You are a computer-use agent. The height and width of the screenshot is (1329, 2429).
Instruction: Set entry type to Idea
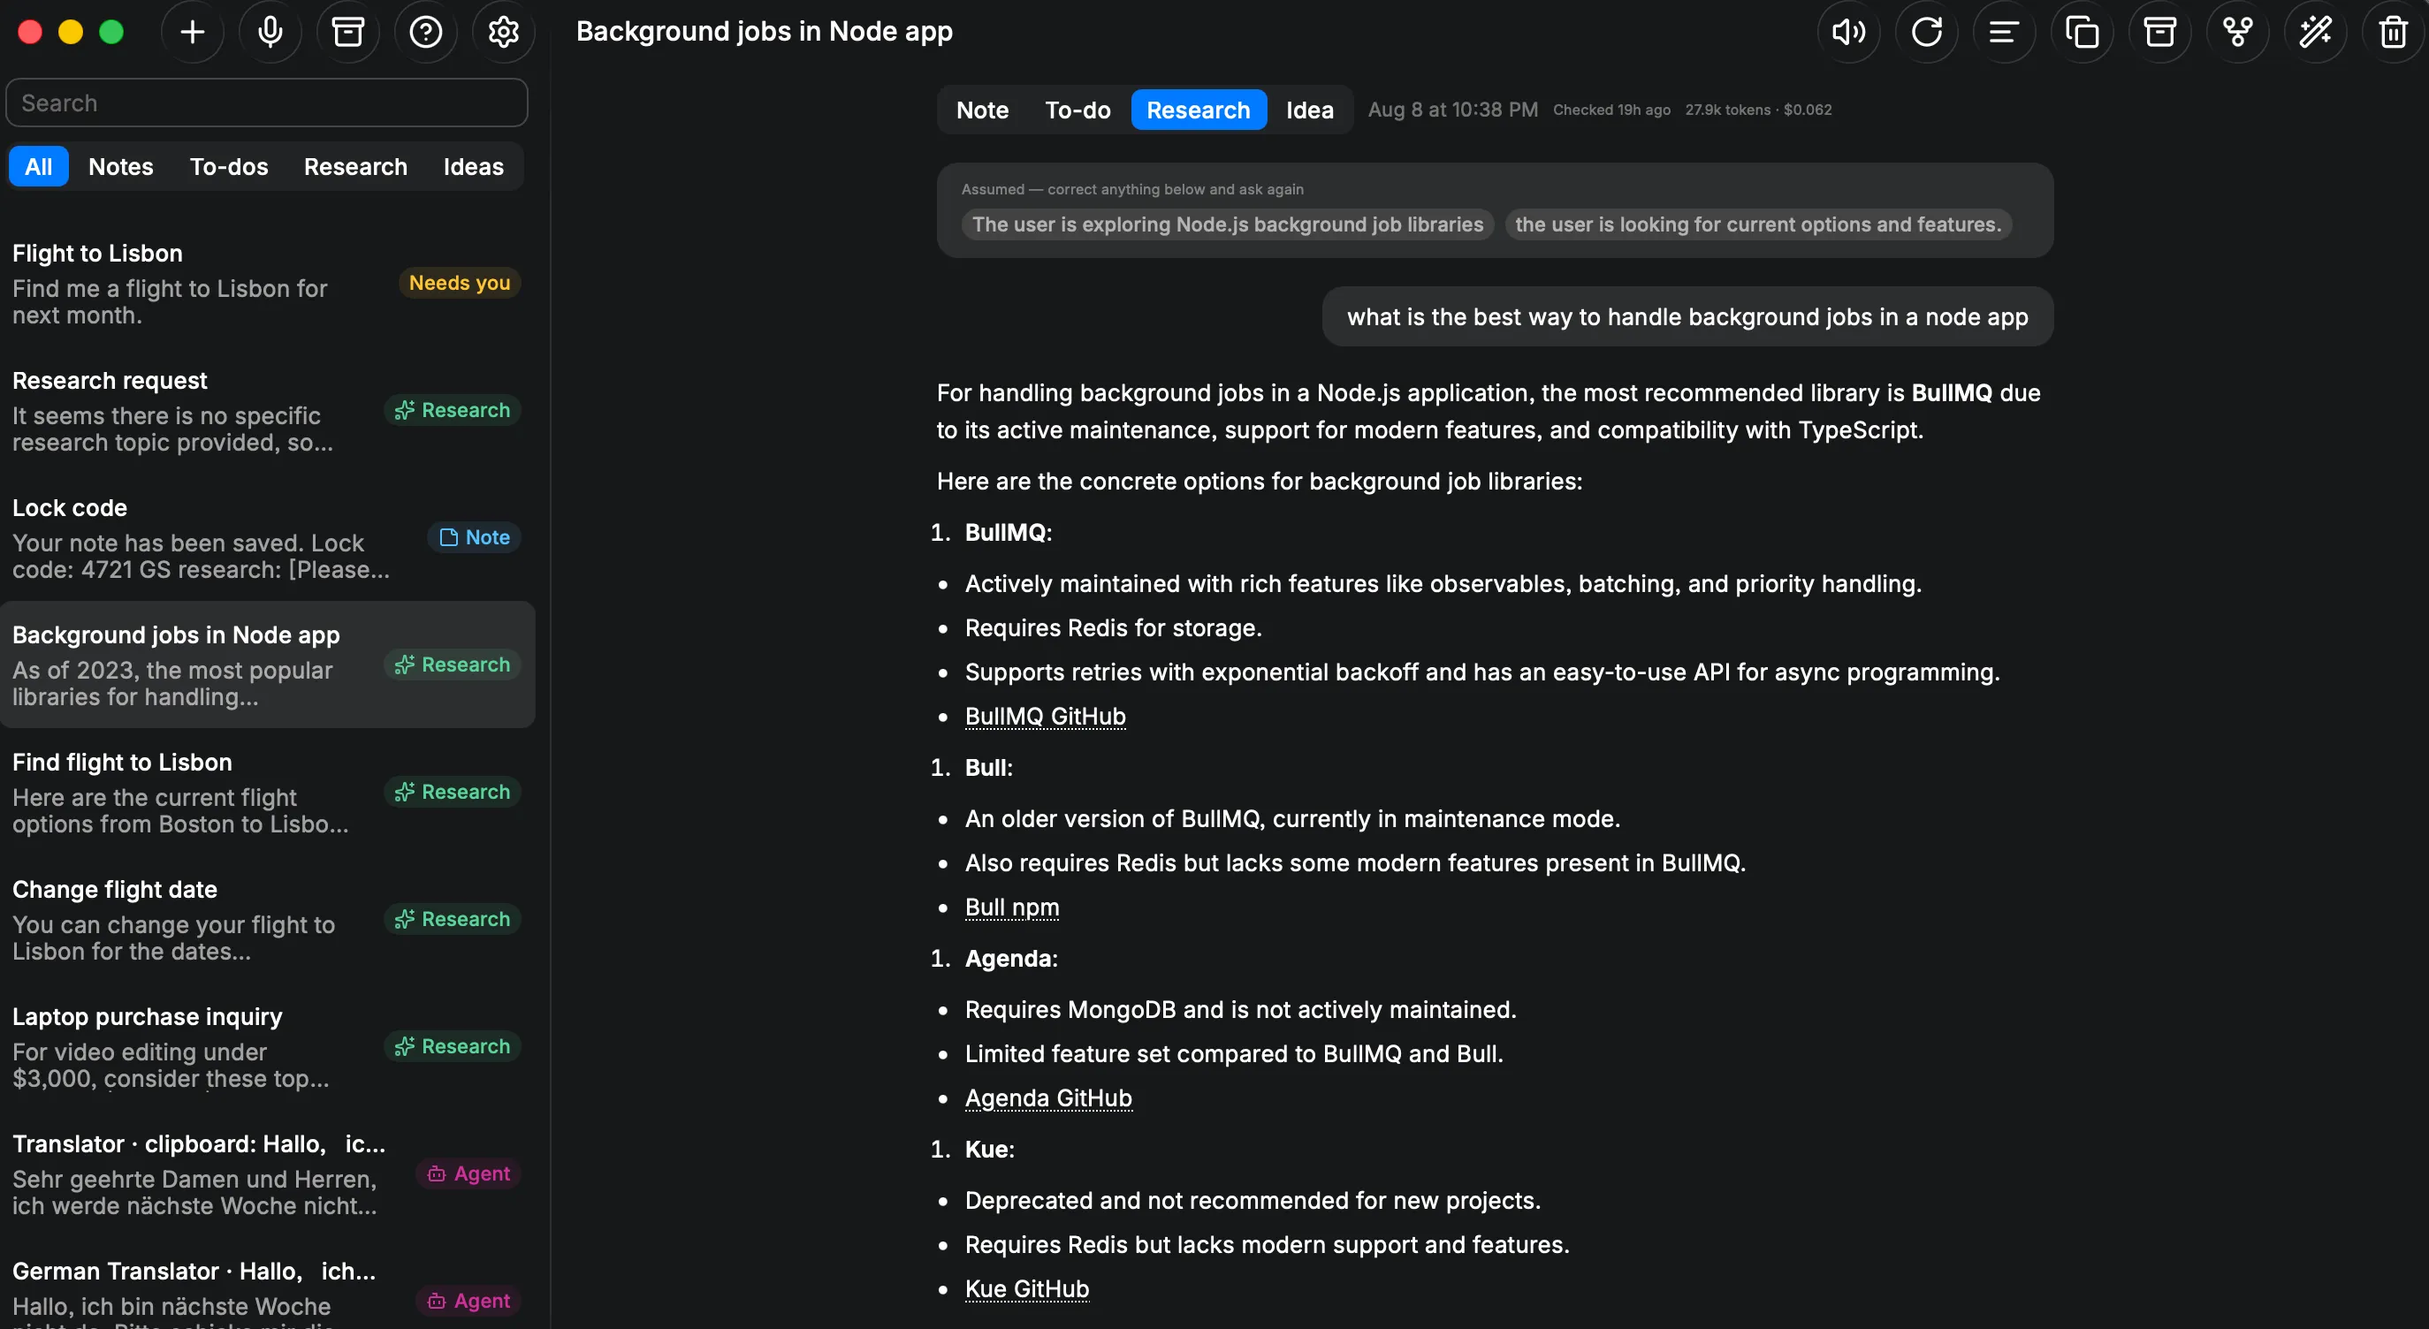click(1310, 110)
